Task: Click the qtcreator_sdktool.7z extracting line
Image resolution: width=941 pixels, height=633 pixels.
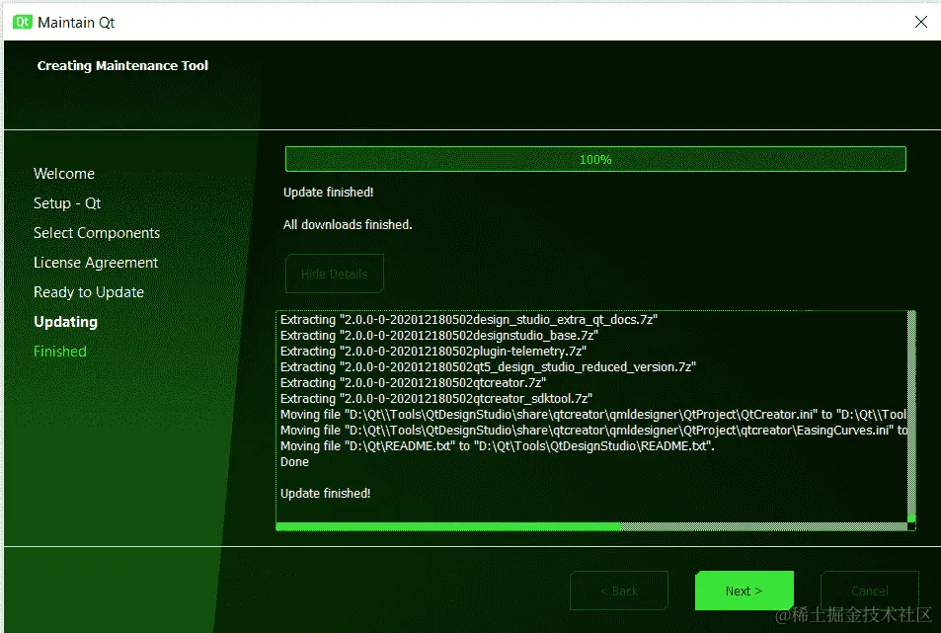Action: tap(436, 398)
